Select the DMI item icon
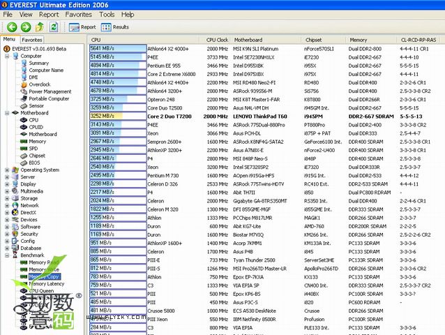445x335 pixels. [x=24, y=77]
